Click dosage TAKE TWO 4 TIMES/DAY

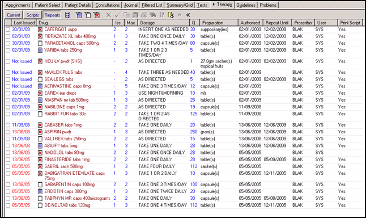coord(163,43)
